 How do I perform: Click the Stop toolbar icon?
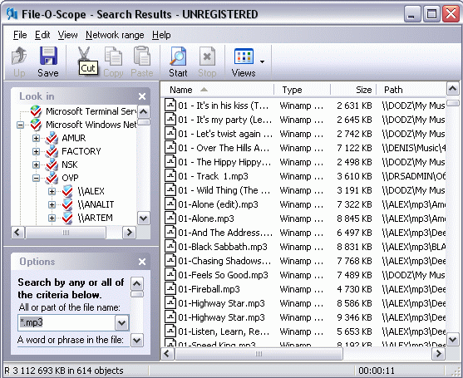click(207, 56)
